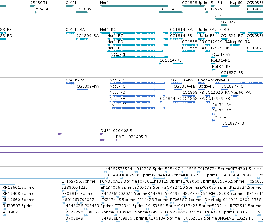
Task: Click the Updo-PB protein label
Action: click(x=206, y=86)
